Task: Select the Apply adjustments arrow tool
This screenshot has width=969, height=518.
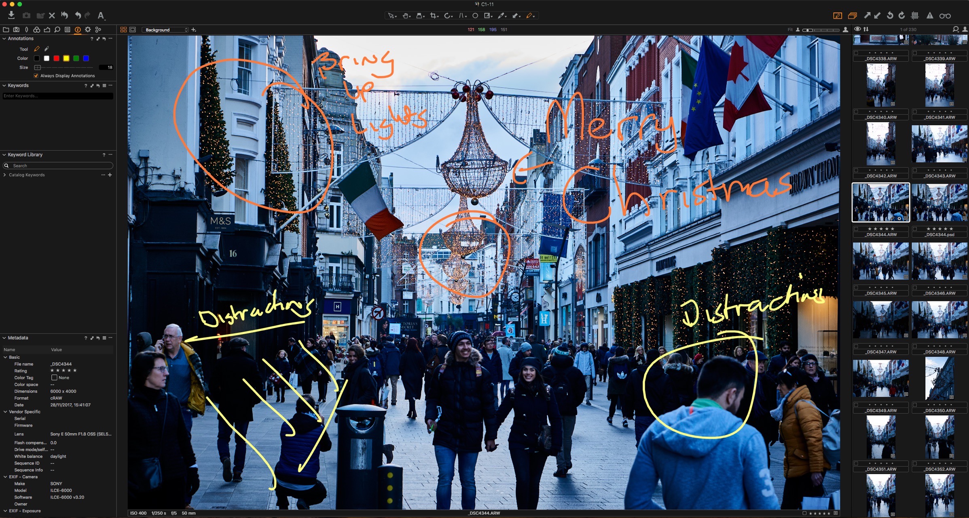Action: point(516,16)
